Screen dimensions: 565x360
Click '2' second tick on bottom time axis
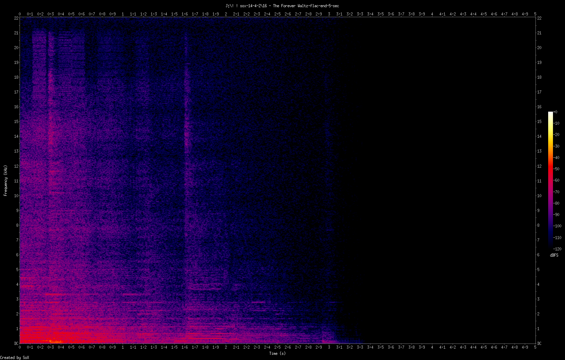tap(226, 347)
